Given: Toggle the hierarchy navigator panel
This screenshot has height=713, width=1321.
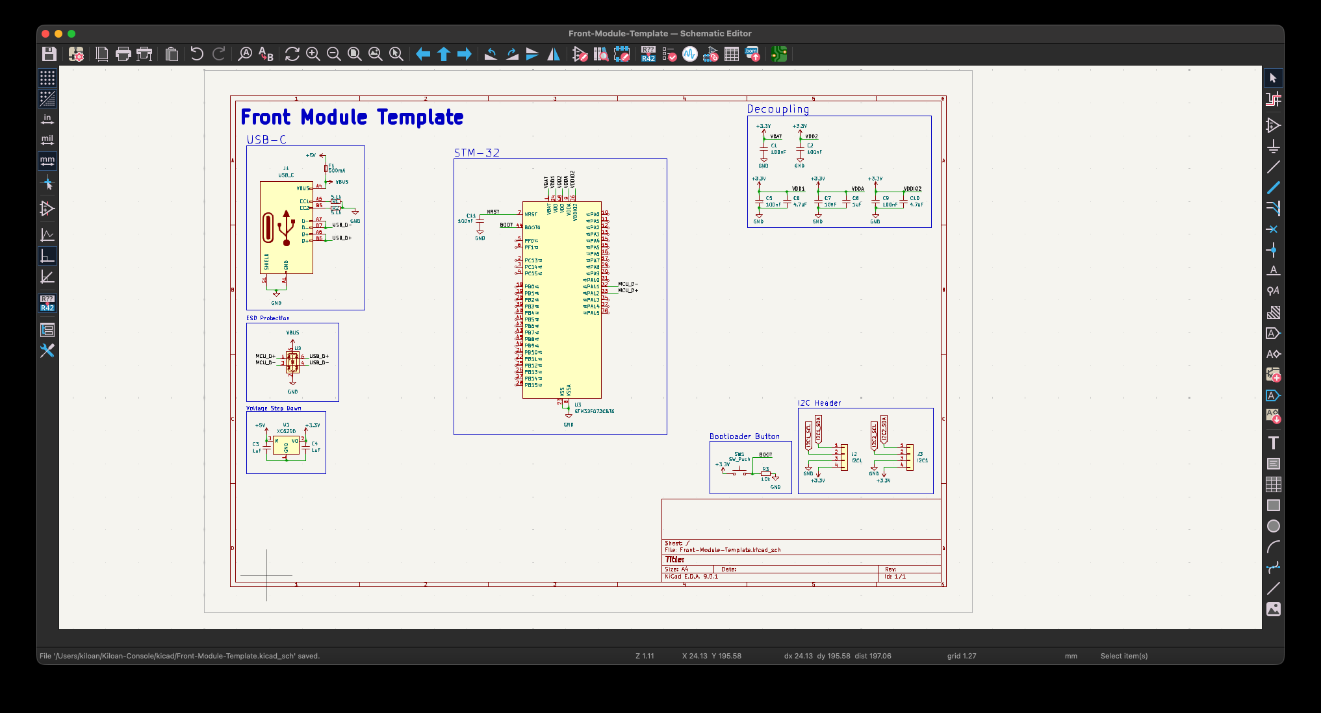Looking at the screenshot, I should (47, 330).
